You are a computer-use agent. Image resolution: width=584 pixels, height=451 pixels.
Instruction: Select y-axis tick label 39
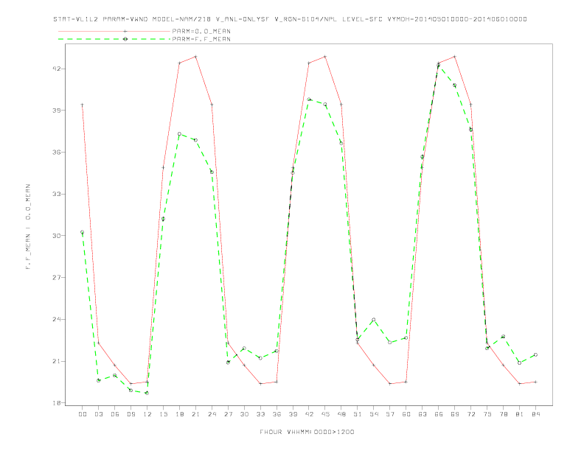(56, 111)
